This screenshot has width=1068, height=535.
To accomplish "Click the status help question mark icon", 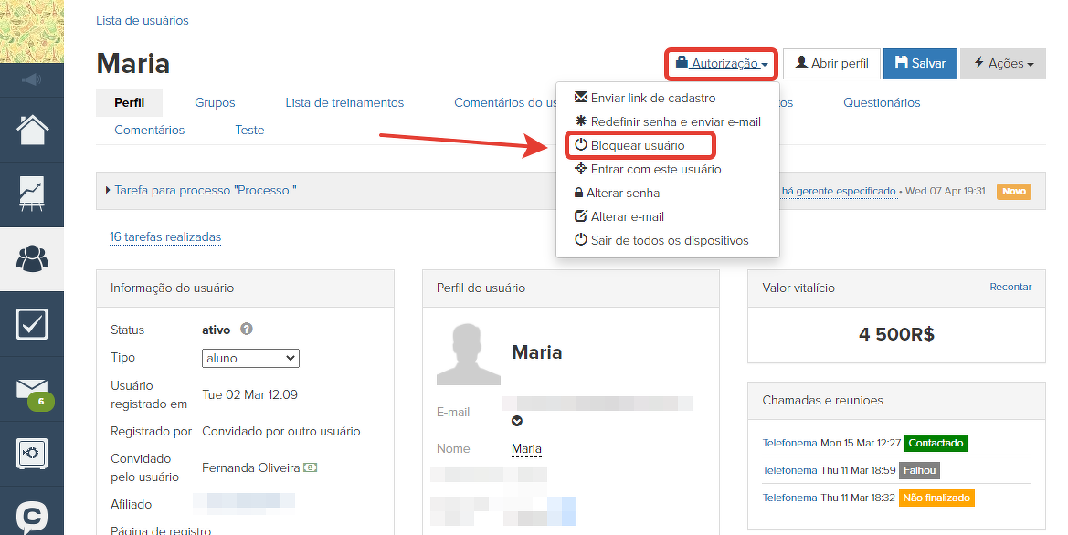I will (x=246, y=330).
